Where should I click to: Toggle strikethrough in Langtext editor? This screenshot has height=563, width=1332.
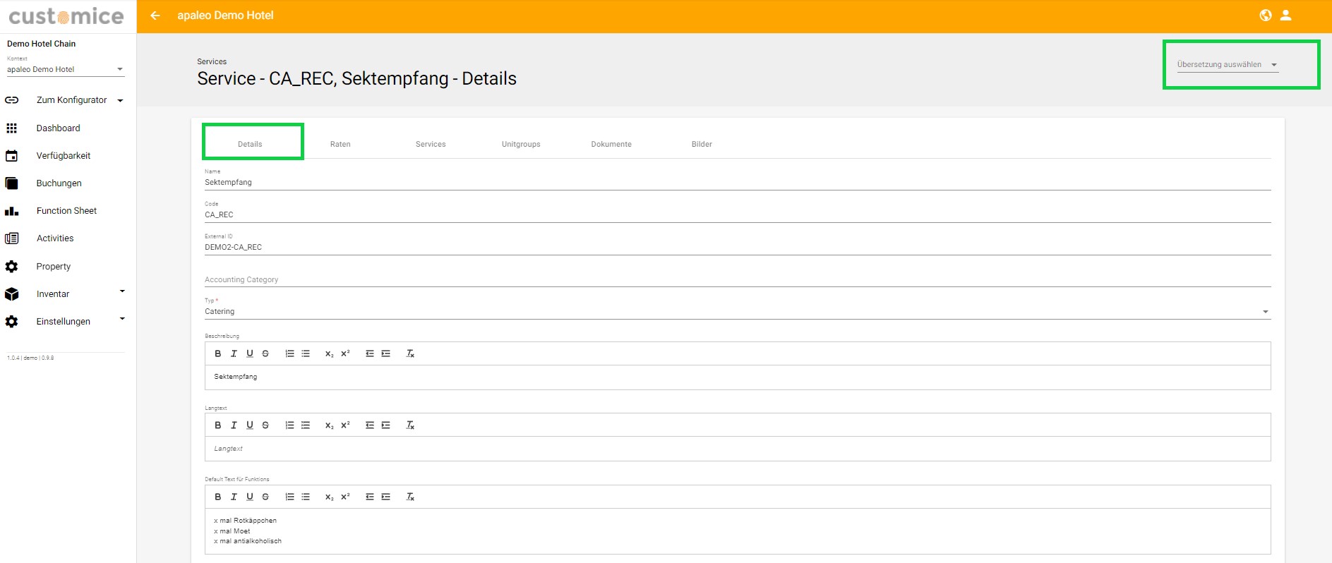265,425
